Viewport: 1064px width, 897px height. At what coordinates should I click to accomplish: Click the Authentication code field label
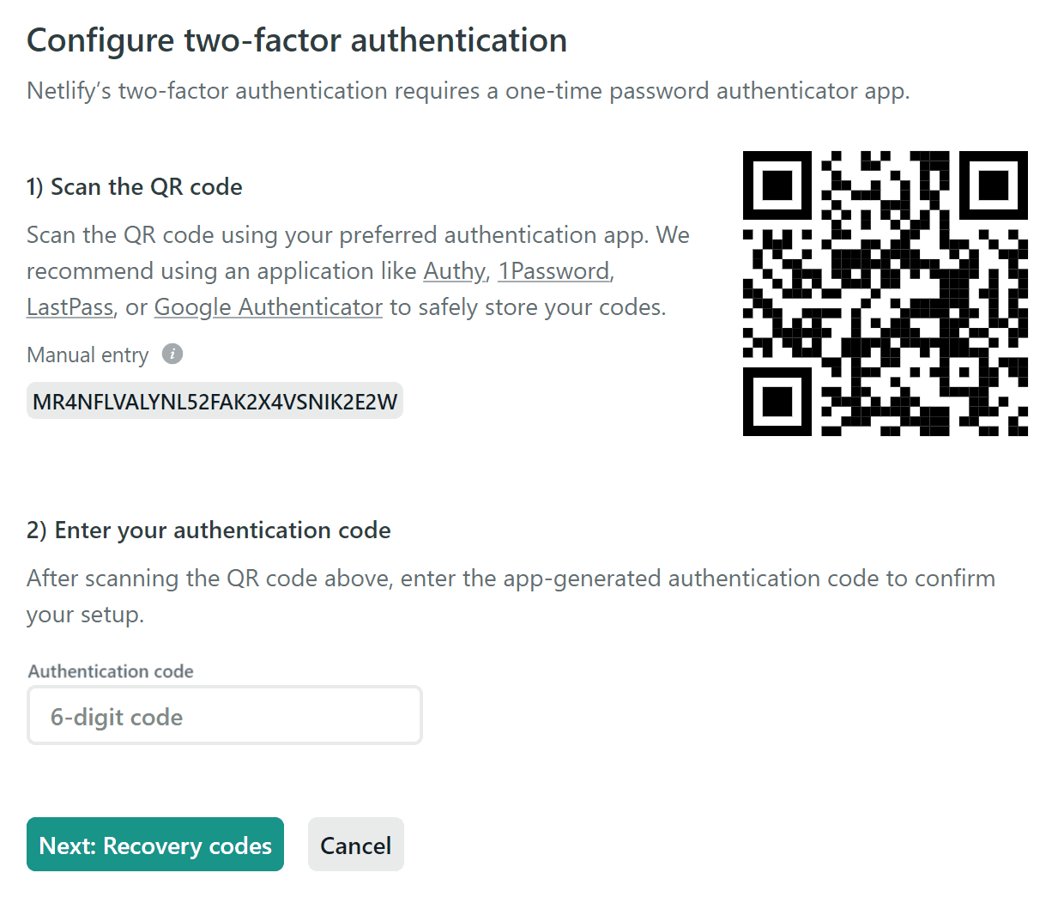tap(111, 671)
